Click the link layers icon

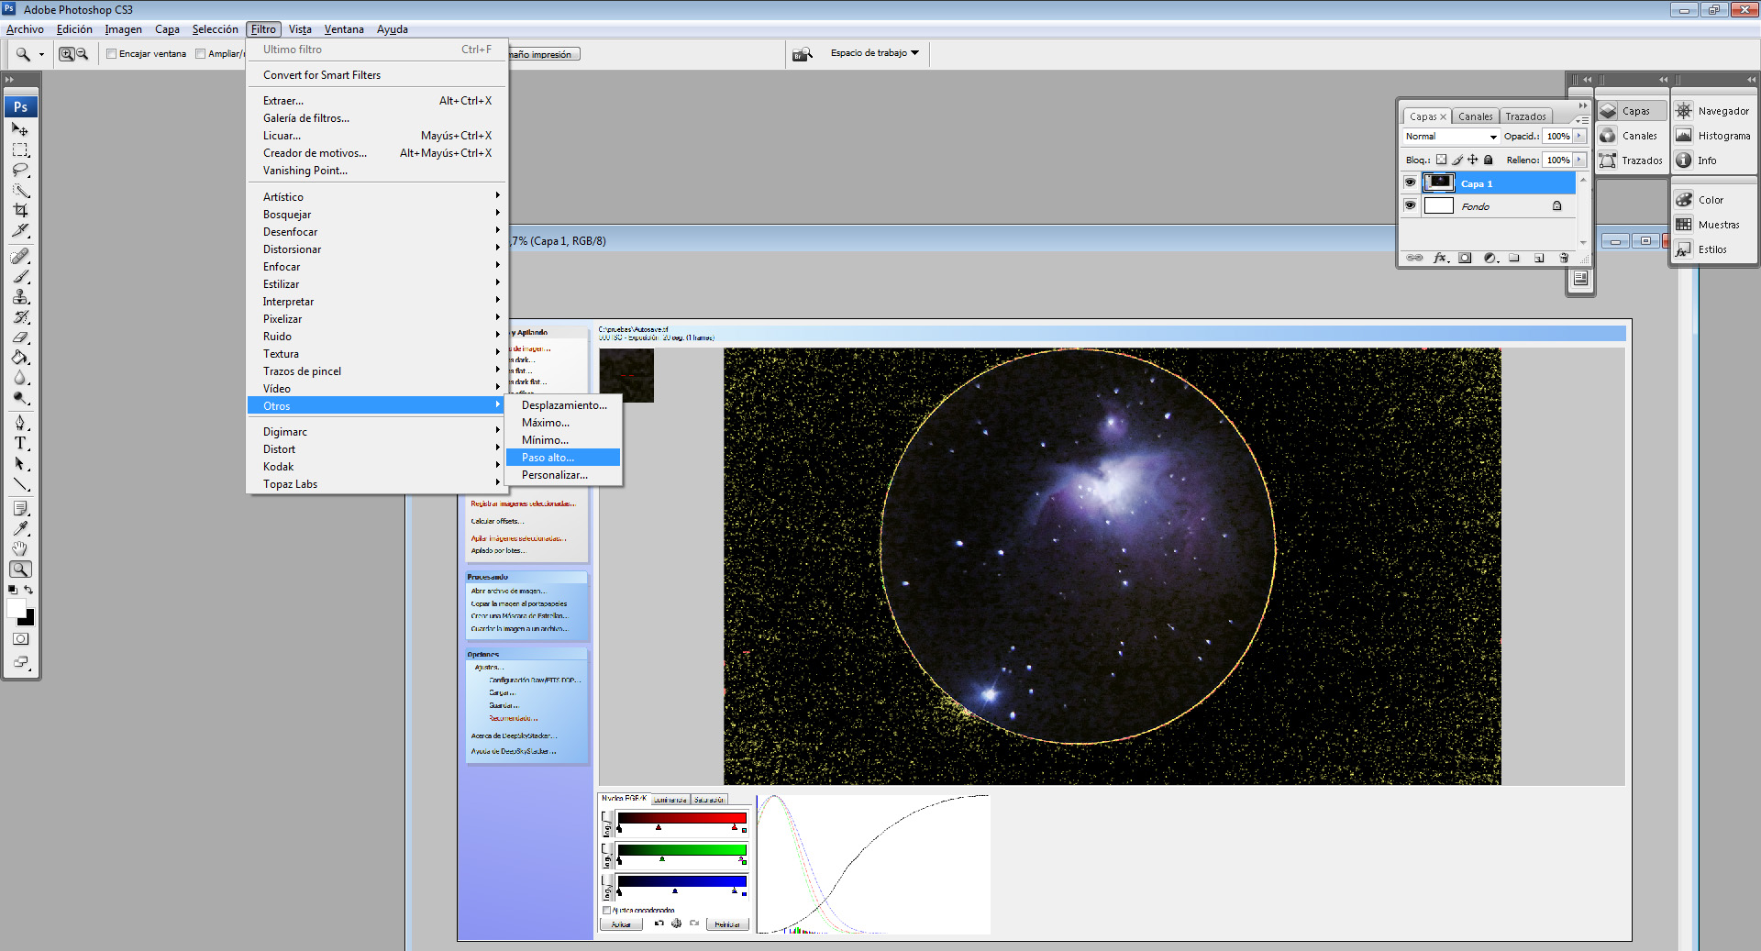click(x=1415, y=258)
